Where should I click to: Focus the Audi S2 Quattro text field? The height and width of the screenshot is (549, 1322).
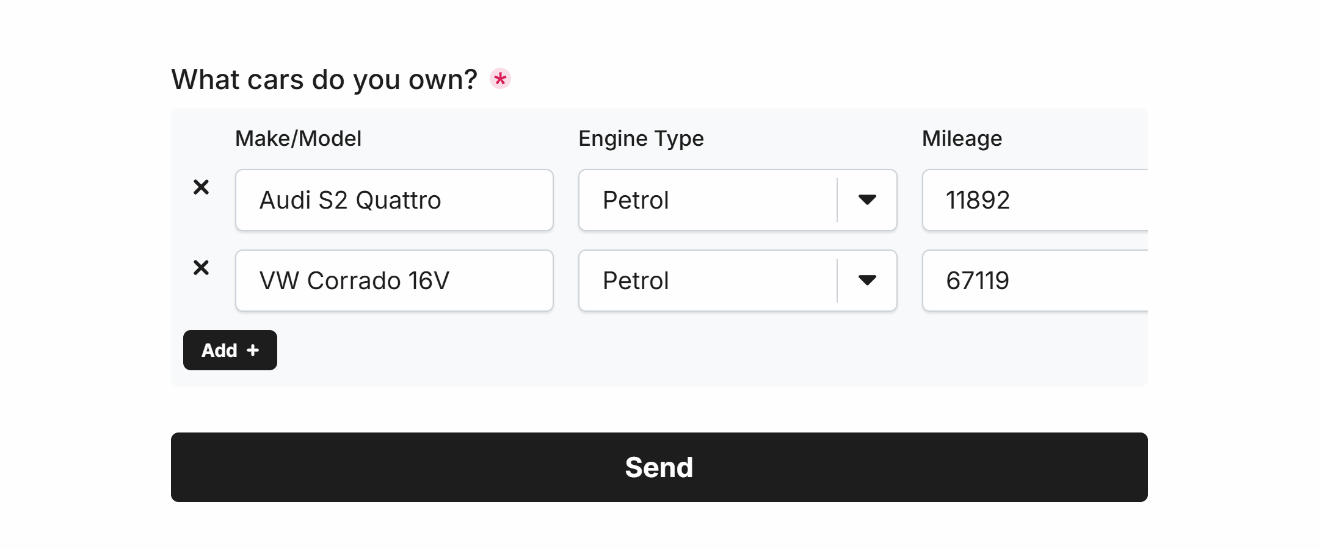(394, 200)
